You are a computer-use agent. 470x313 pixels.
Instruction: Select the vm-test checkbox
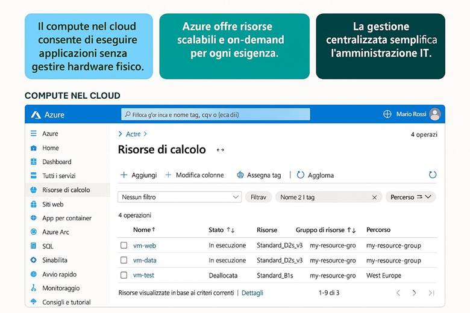coord(124,275)
